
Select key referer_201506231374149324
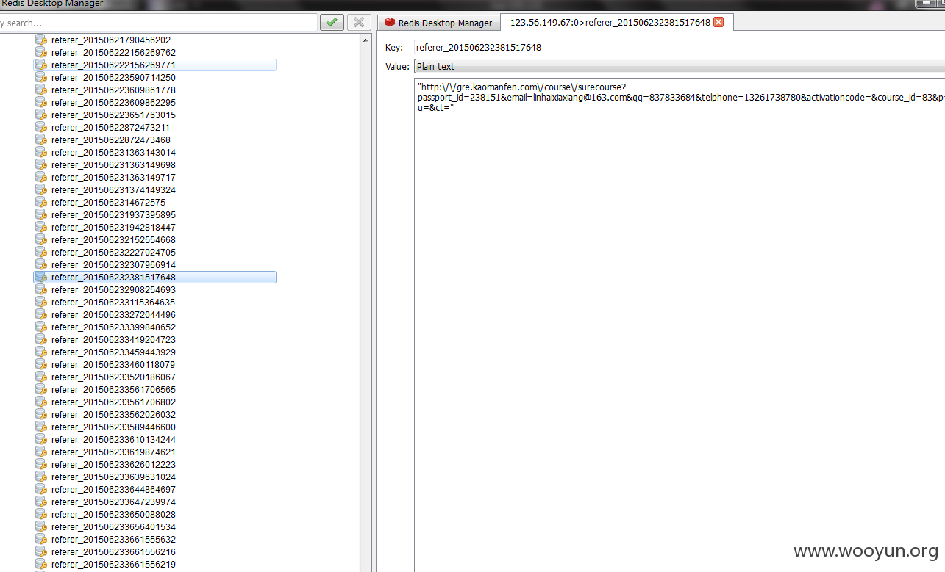point(113,190)
